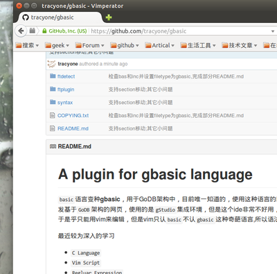
Task: Open the Artical bookmarks folder
Action: [159, 45]
